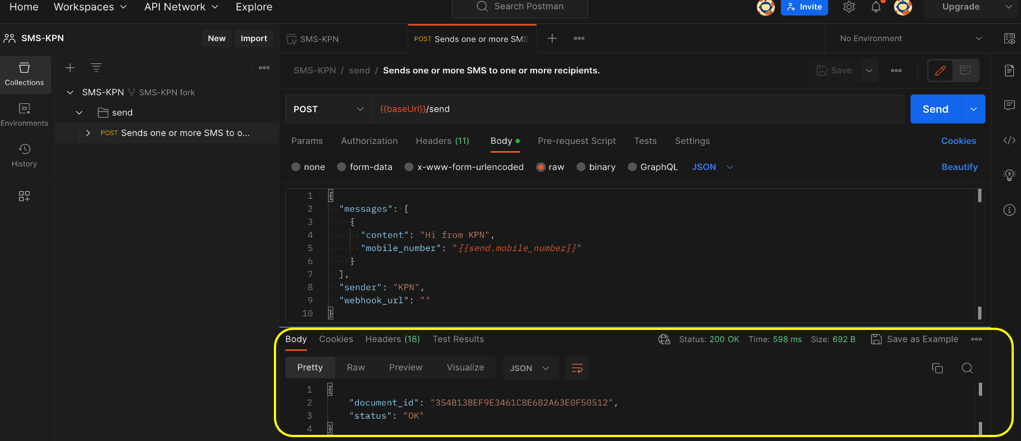Viewport: 1021px width, 441px height.
Task: Click the plus icon to create new collection
Action: coord(70,68)
